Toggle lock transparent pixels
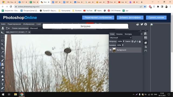Screen dimensions: 173x97 click(x=132, y=41)
